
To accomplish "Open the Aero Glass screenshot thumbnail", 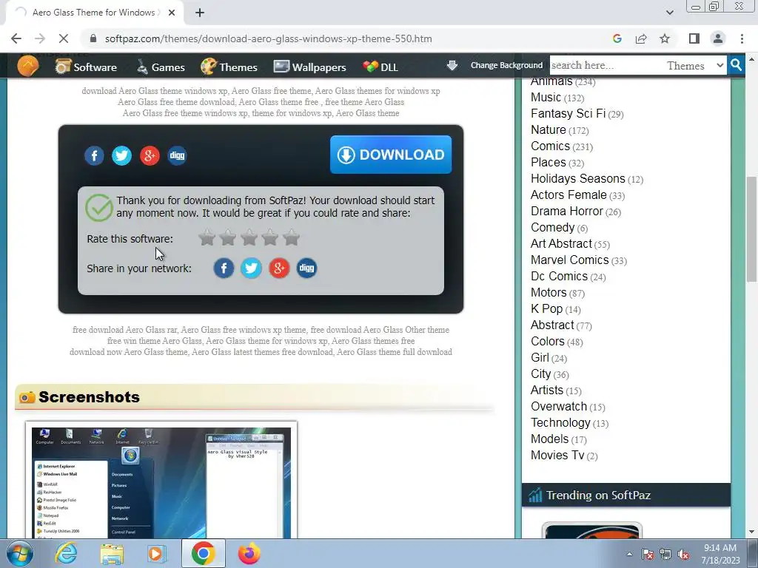I will [161, 481].
